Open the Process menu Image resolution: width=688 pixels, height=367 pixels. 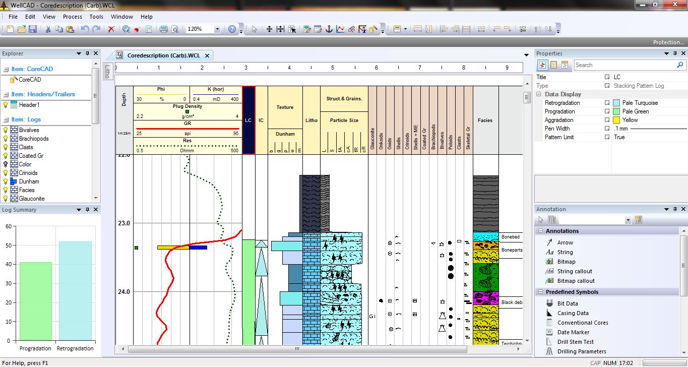(72, 16)
